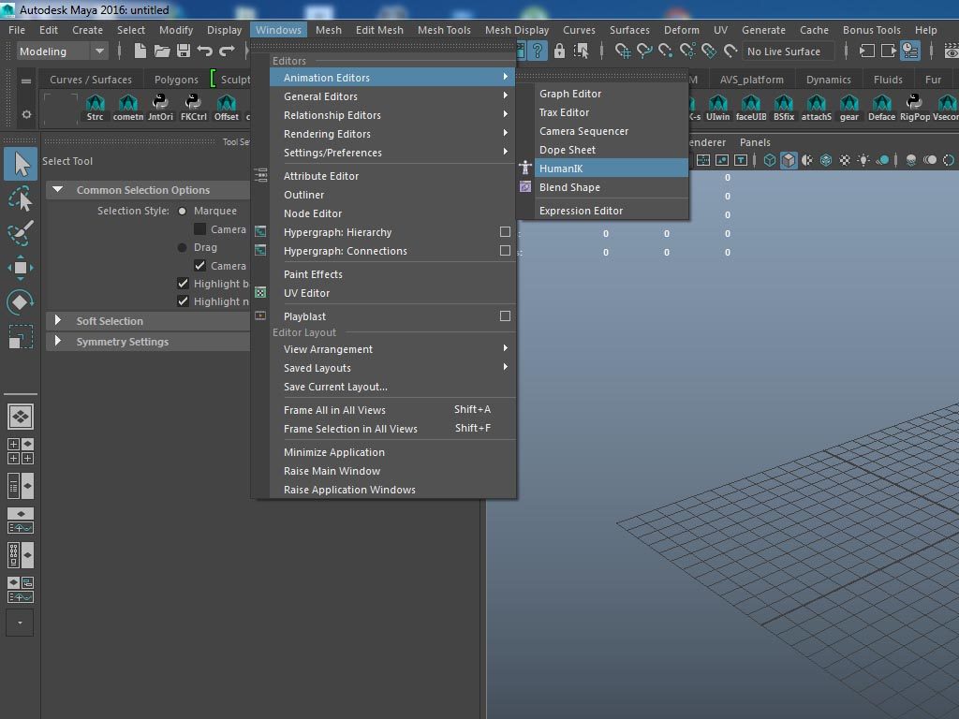Click the No Live Surface field
Viewport: 959px width, 719px height.
[x=788, y=51]
